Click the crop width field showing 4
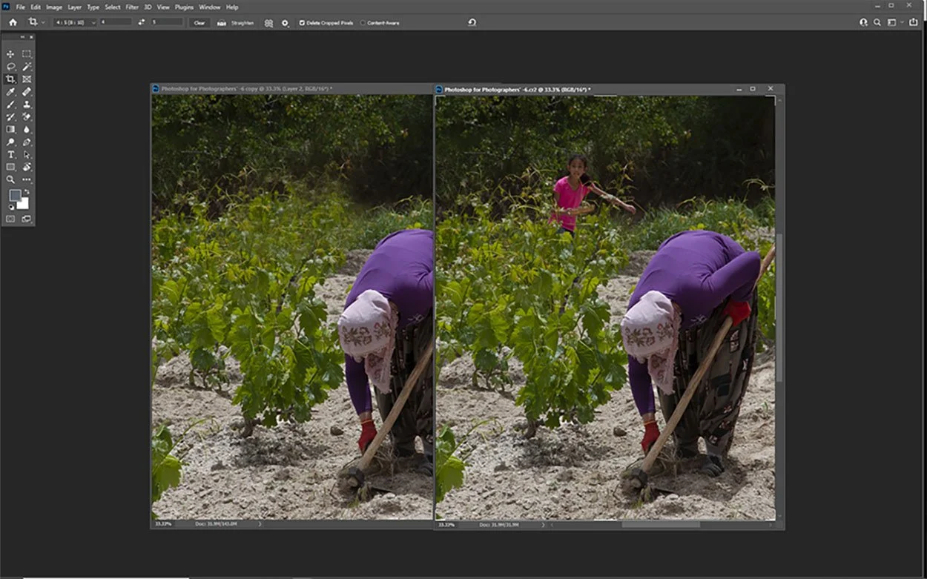 point(116,22)
